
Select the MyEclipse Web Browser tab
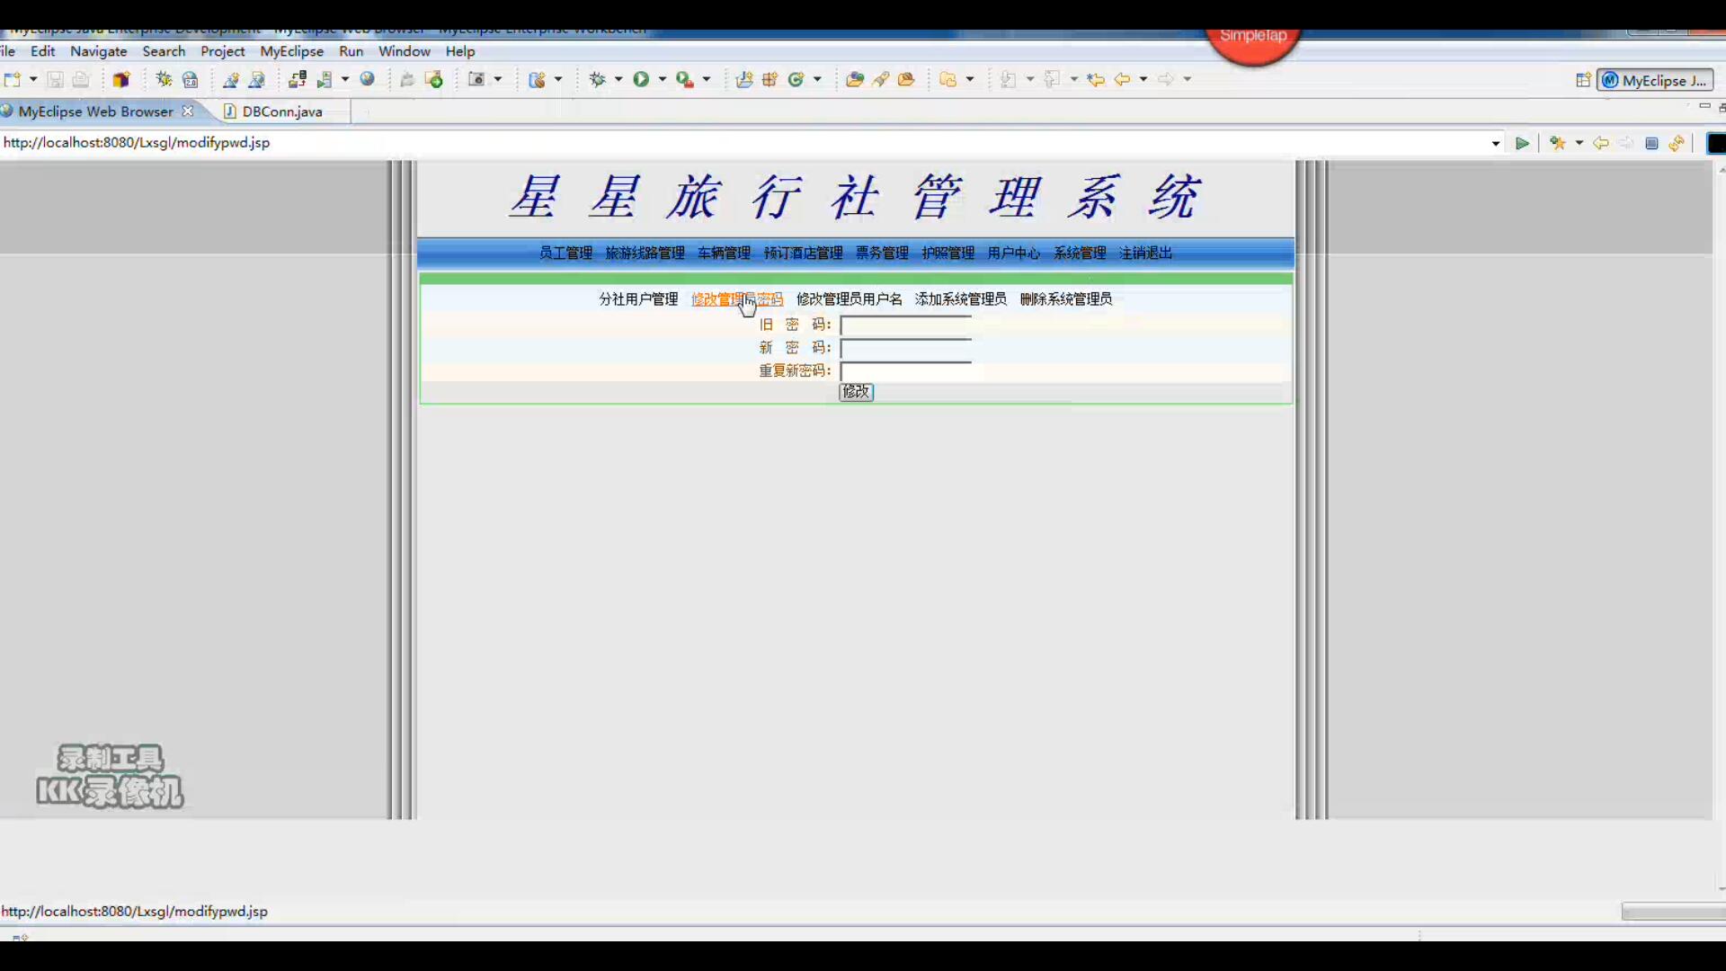pyautogui.click(x=95, y=111)
